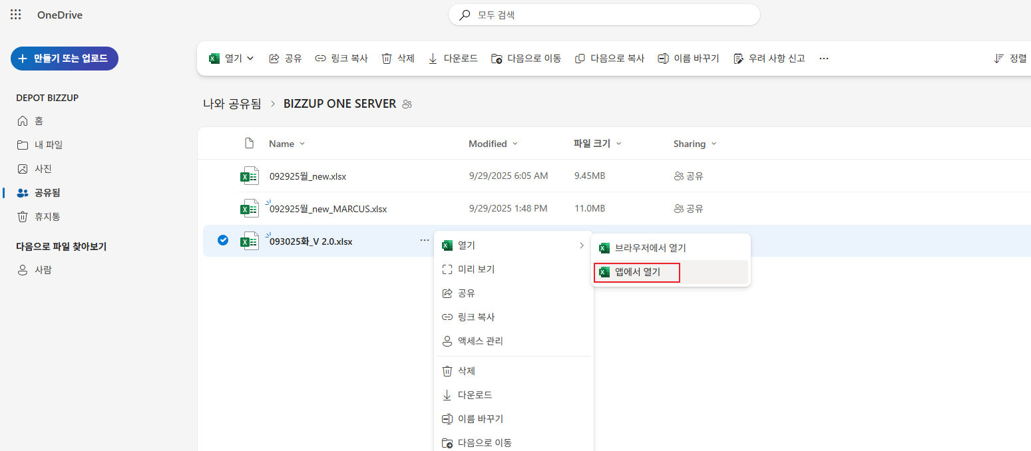This screenshot has height=451, width=1031.
Task: Click the 9/29/2025 6:05 AM date cell
Action: click(509, 176)
